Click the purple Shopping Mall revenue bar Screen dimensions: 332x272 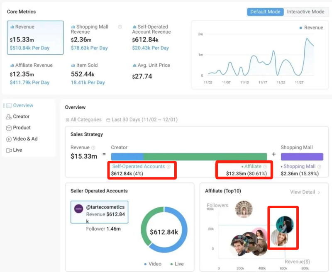tap(302, 157)
